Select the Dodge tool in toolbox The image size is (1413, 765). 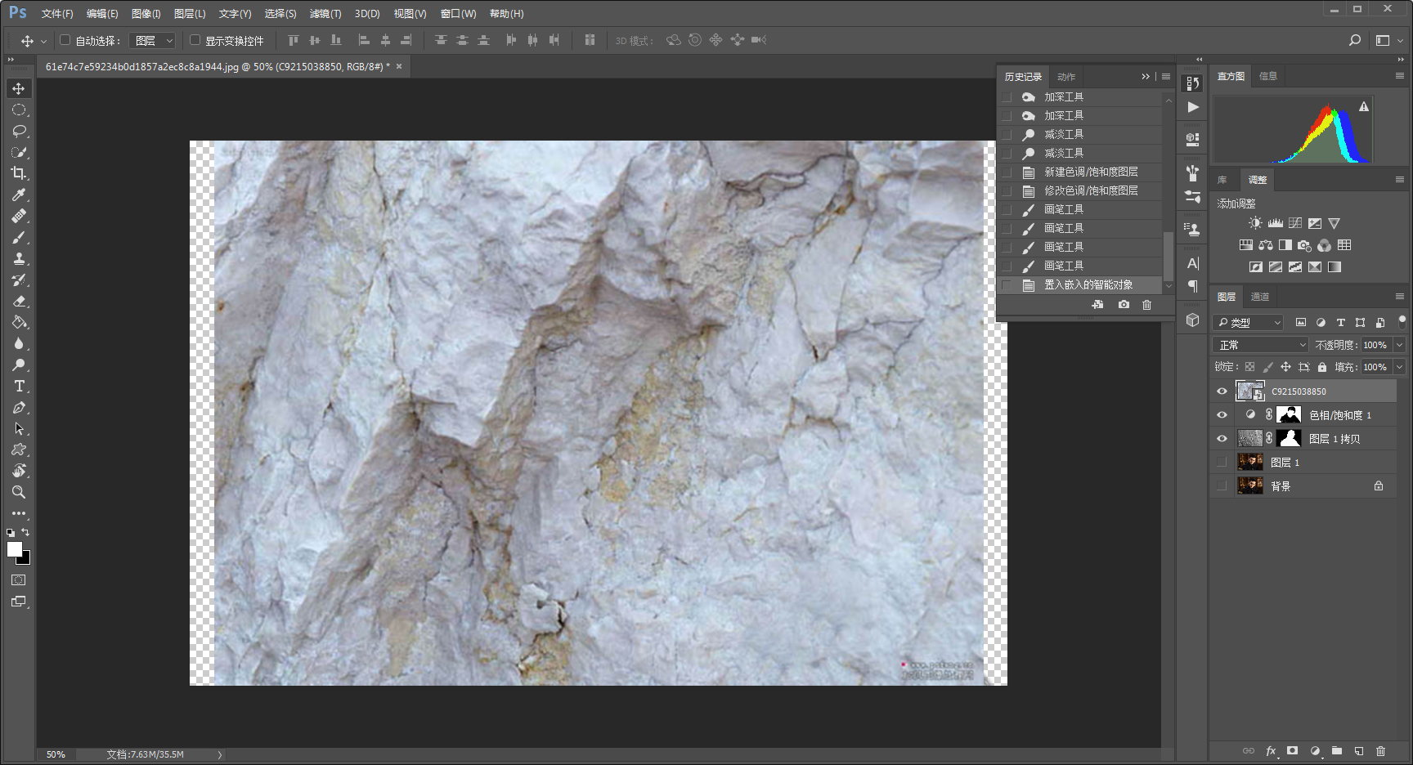pos(19,365)
